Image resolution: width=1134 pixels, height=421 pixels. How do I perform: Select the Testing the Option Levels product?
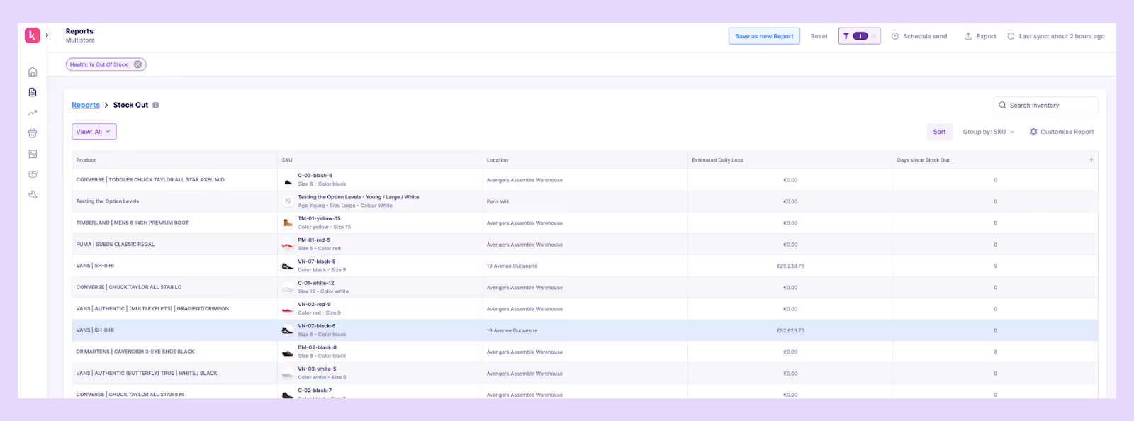click(x=108, y=201)
